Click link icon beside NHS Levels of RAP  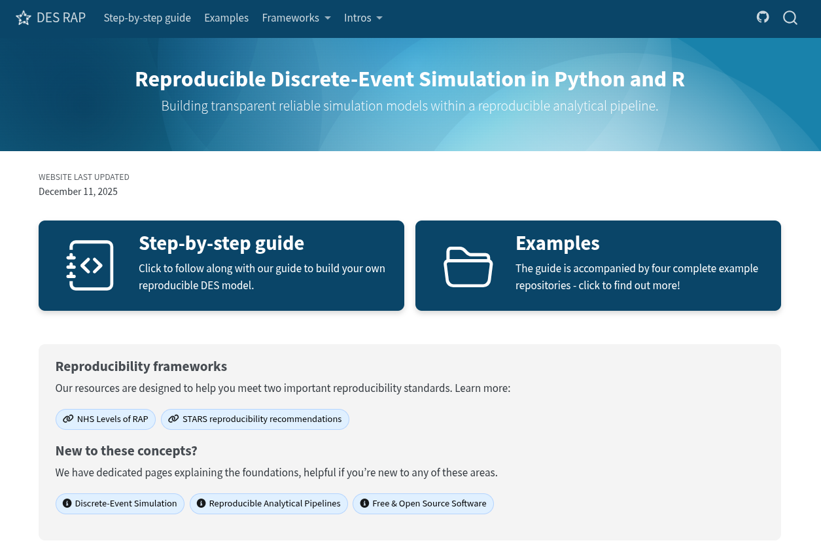68,419
